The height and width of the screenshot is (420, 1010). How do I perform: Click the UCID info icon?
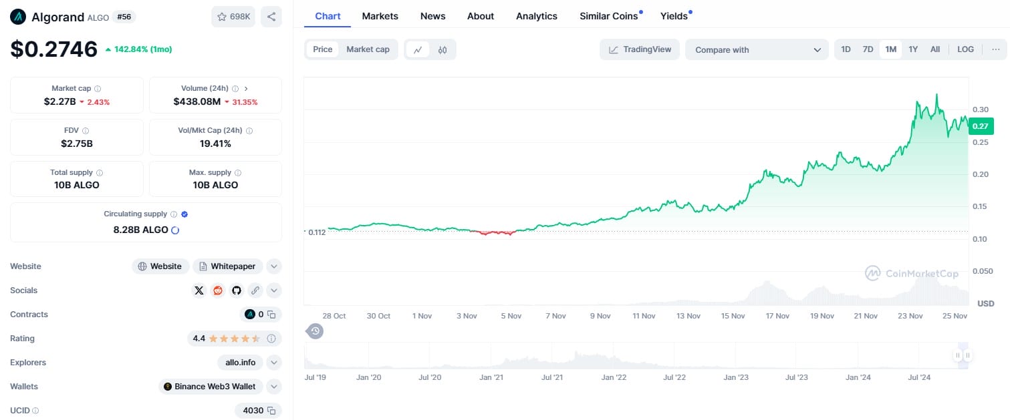35,411
